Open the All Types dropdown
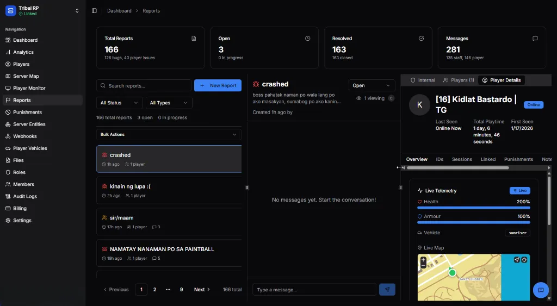The width and height of the screenshot is (557, 306). (169, 103)
